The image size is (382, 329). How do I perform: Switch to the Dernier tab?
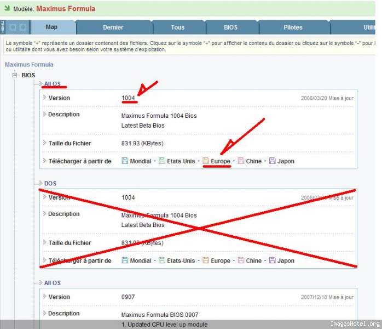(x=114, y=27)
